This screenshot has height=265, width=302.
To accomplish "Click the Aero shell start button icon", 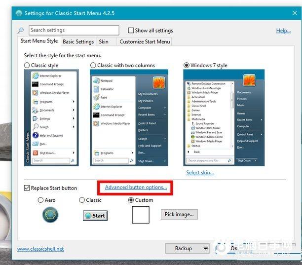I will tap(50, 215).
